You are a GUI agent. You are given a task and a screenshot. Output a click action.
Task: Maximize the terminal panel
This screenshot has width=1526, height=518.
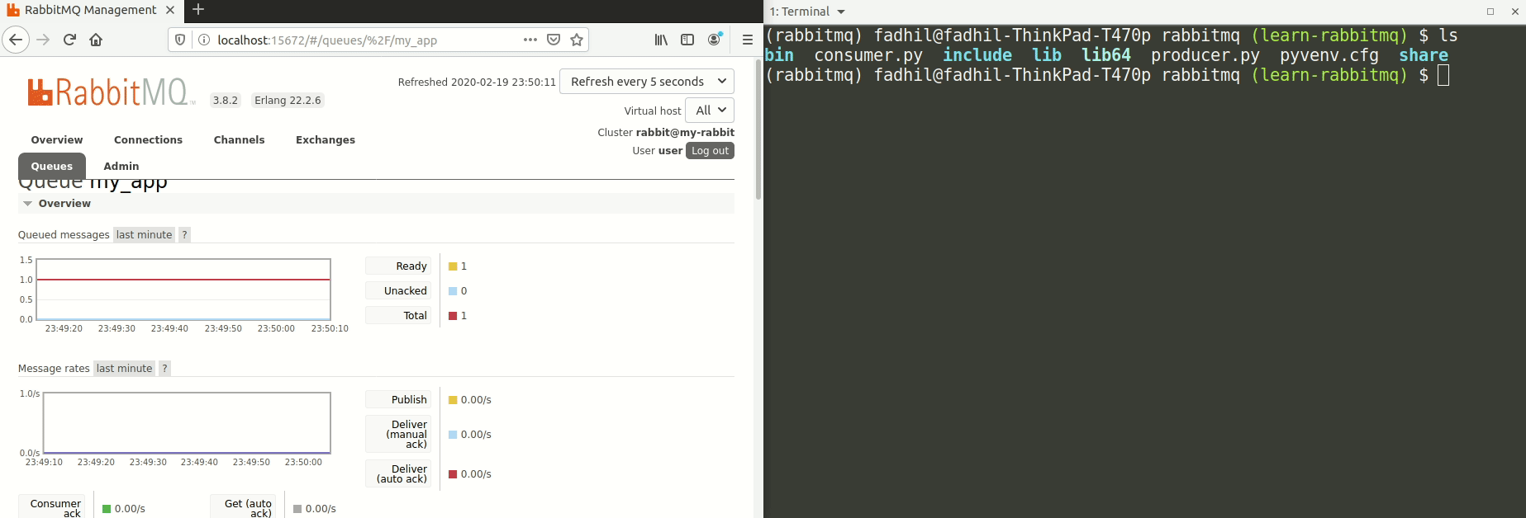1490,12
